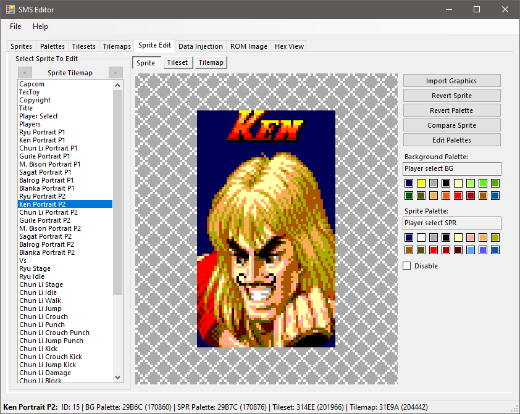Open the Tilemaps tab
The height and width of the screenshot is (414, 520).
(x=117, y=46)
